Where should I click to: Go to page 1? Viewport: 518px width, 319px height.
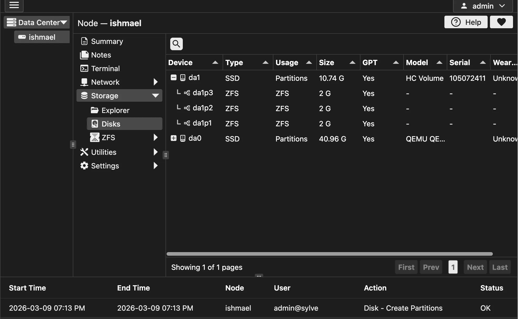(x=453, y=267)
